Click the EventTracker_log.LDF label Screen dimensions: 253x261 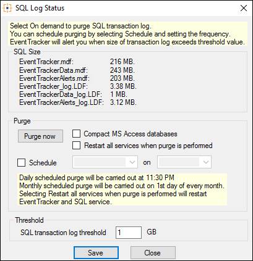(54, 86)
